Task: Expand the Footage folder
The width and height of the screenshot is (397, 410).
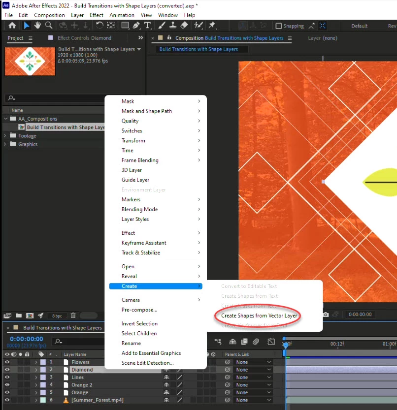Action: (x=5, y=136)
